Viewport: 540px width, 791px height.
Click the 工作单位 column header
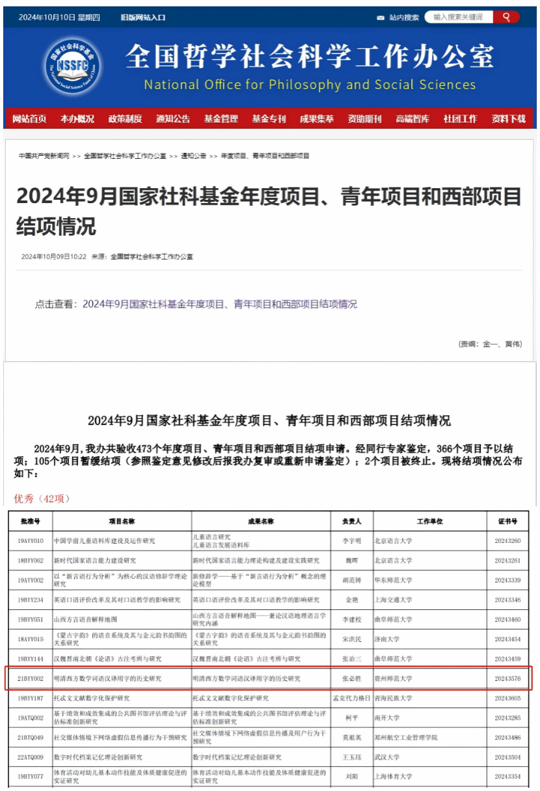coord(429,521)
